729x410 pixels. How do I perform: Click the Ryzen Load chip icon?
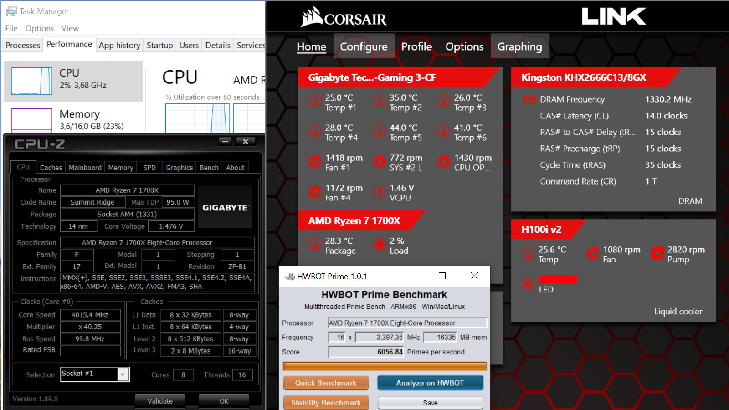[x=380, y=245]
